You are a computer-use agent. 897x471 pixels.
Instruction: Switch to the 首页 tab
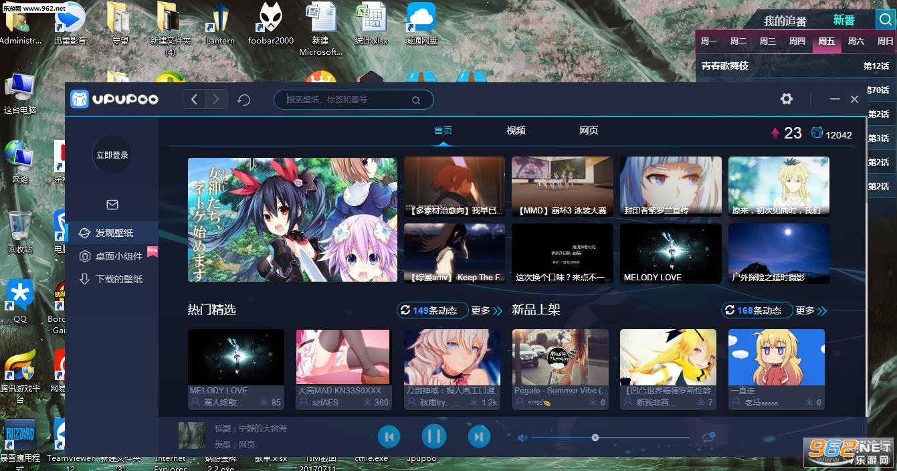[443, 130]
